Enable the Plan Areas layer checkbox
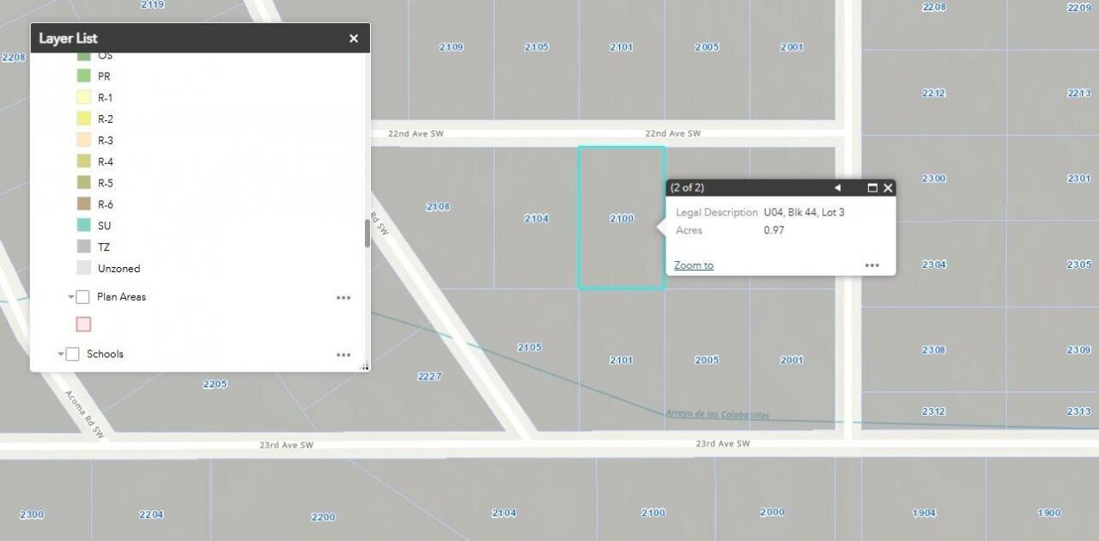 (83, 297)
